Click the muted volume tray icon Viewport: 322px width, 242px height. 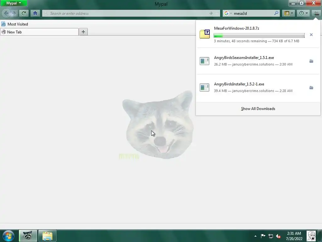point(278,236)
